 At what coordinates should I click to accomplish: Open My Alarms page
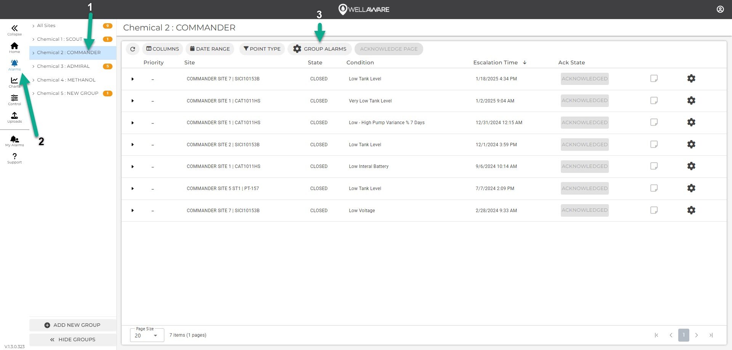(14, 141)
